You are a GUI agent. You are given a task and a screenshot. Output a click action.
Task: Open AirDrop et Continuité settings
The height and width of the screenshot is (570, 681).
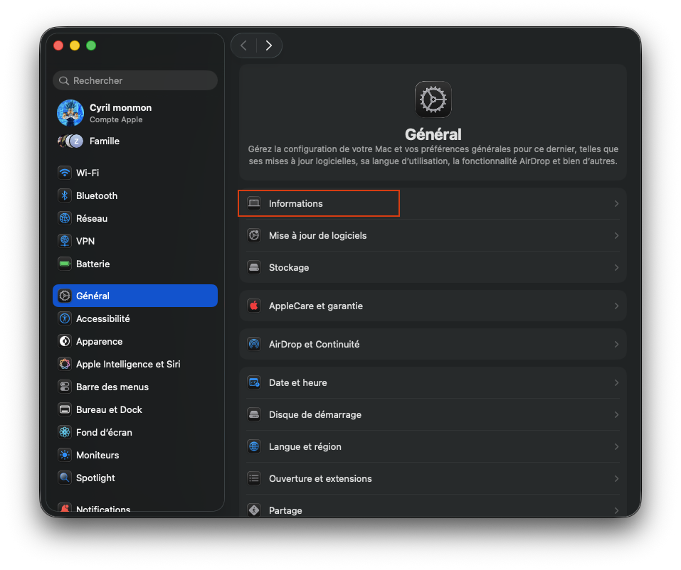tap(433, 345)
